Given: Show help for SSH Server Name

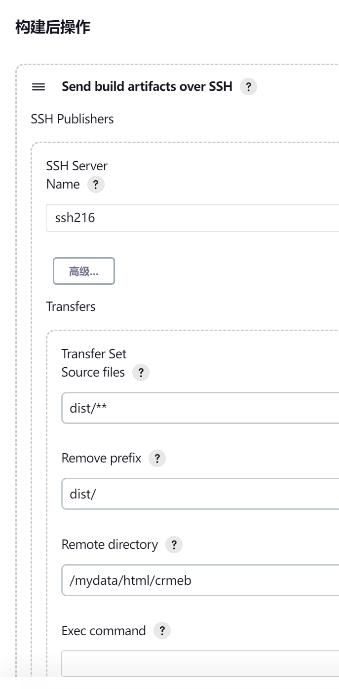Looking at the screenshot, I should tap(96, 185).
